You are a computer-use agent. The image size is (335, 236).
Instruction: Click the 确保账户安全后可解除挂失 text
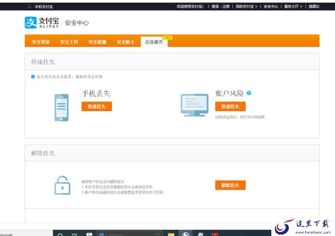[x=103, y=182]
